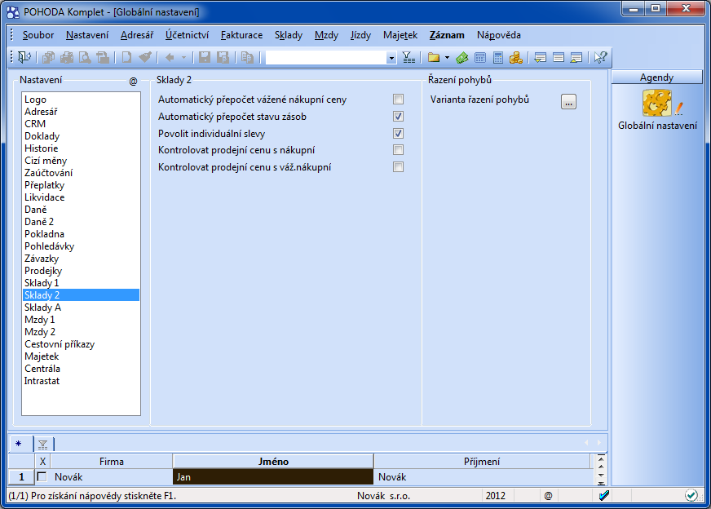Screen dimensions: 711x509
Task: Click the @ symbol in the status bar
Action: [x=548, y=496]
